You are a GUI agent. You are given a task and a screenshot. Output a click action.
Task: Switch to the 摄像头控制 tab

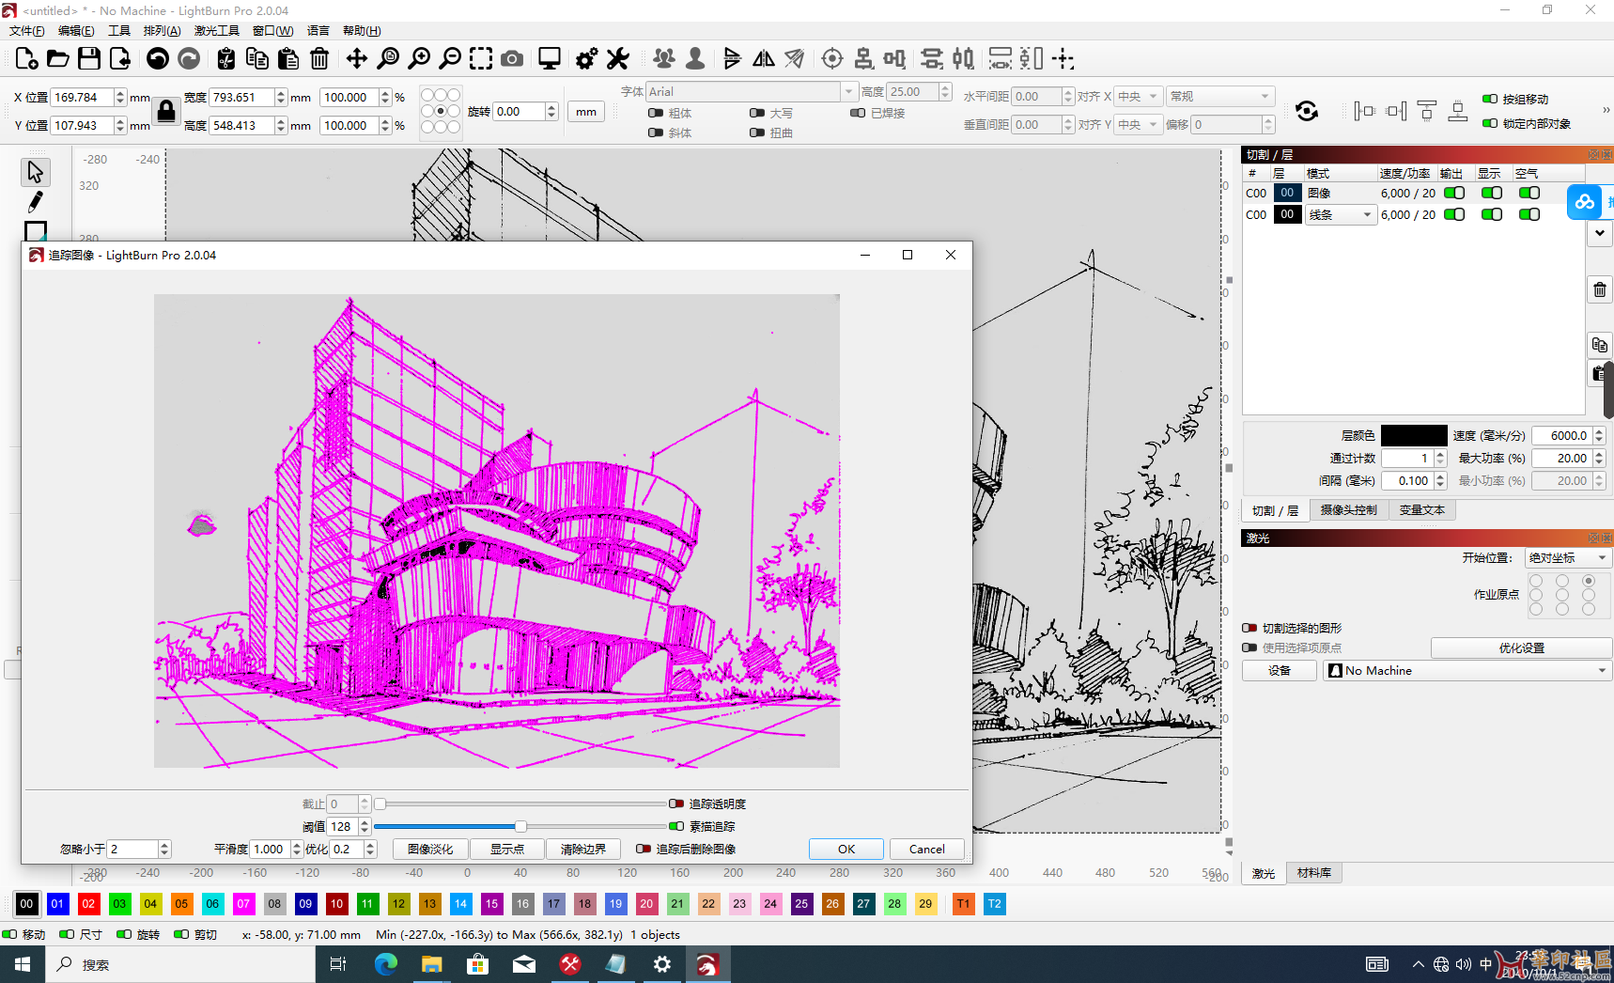[1348, 510]
